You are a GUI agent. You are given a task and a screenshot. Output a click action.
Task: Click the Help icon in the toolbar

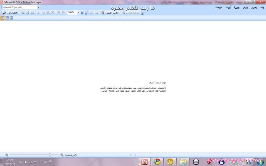point(81,13)
